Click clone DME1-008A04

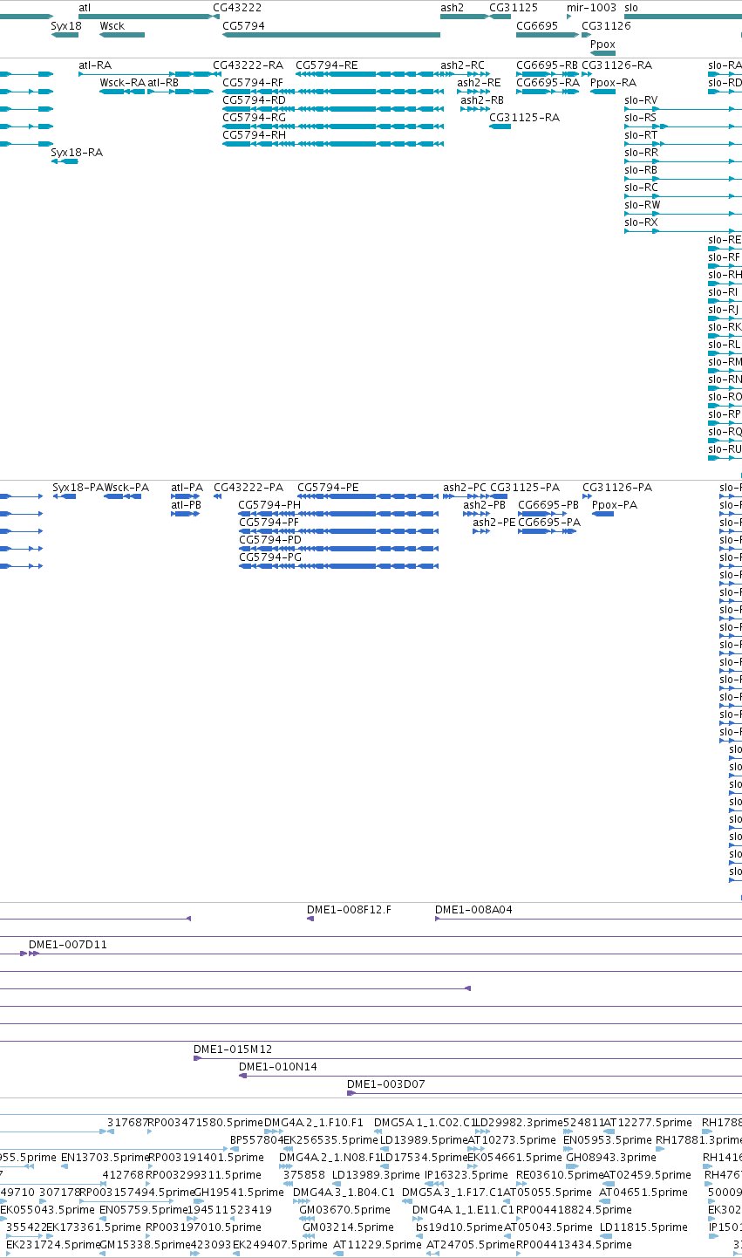tap(473, 910)
